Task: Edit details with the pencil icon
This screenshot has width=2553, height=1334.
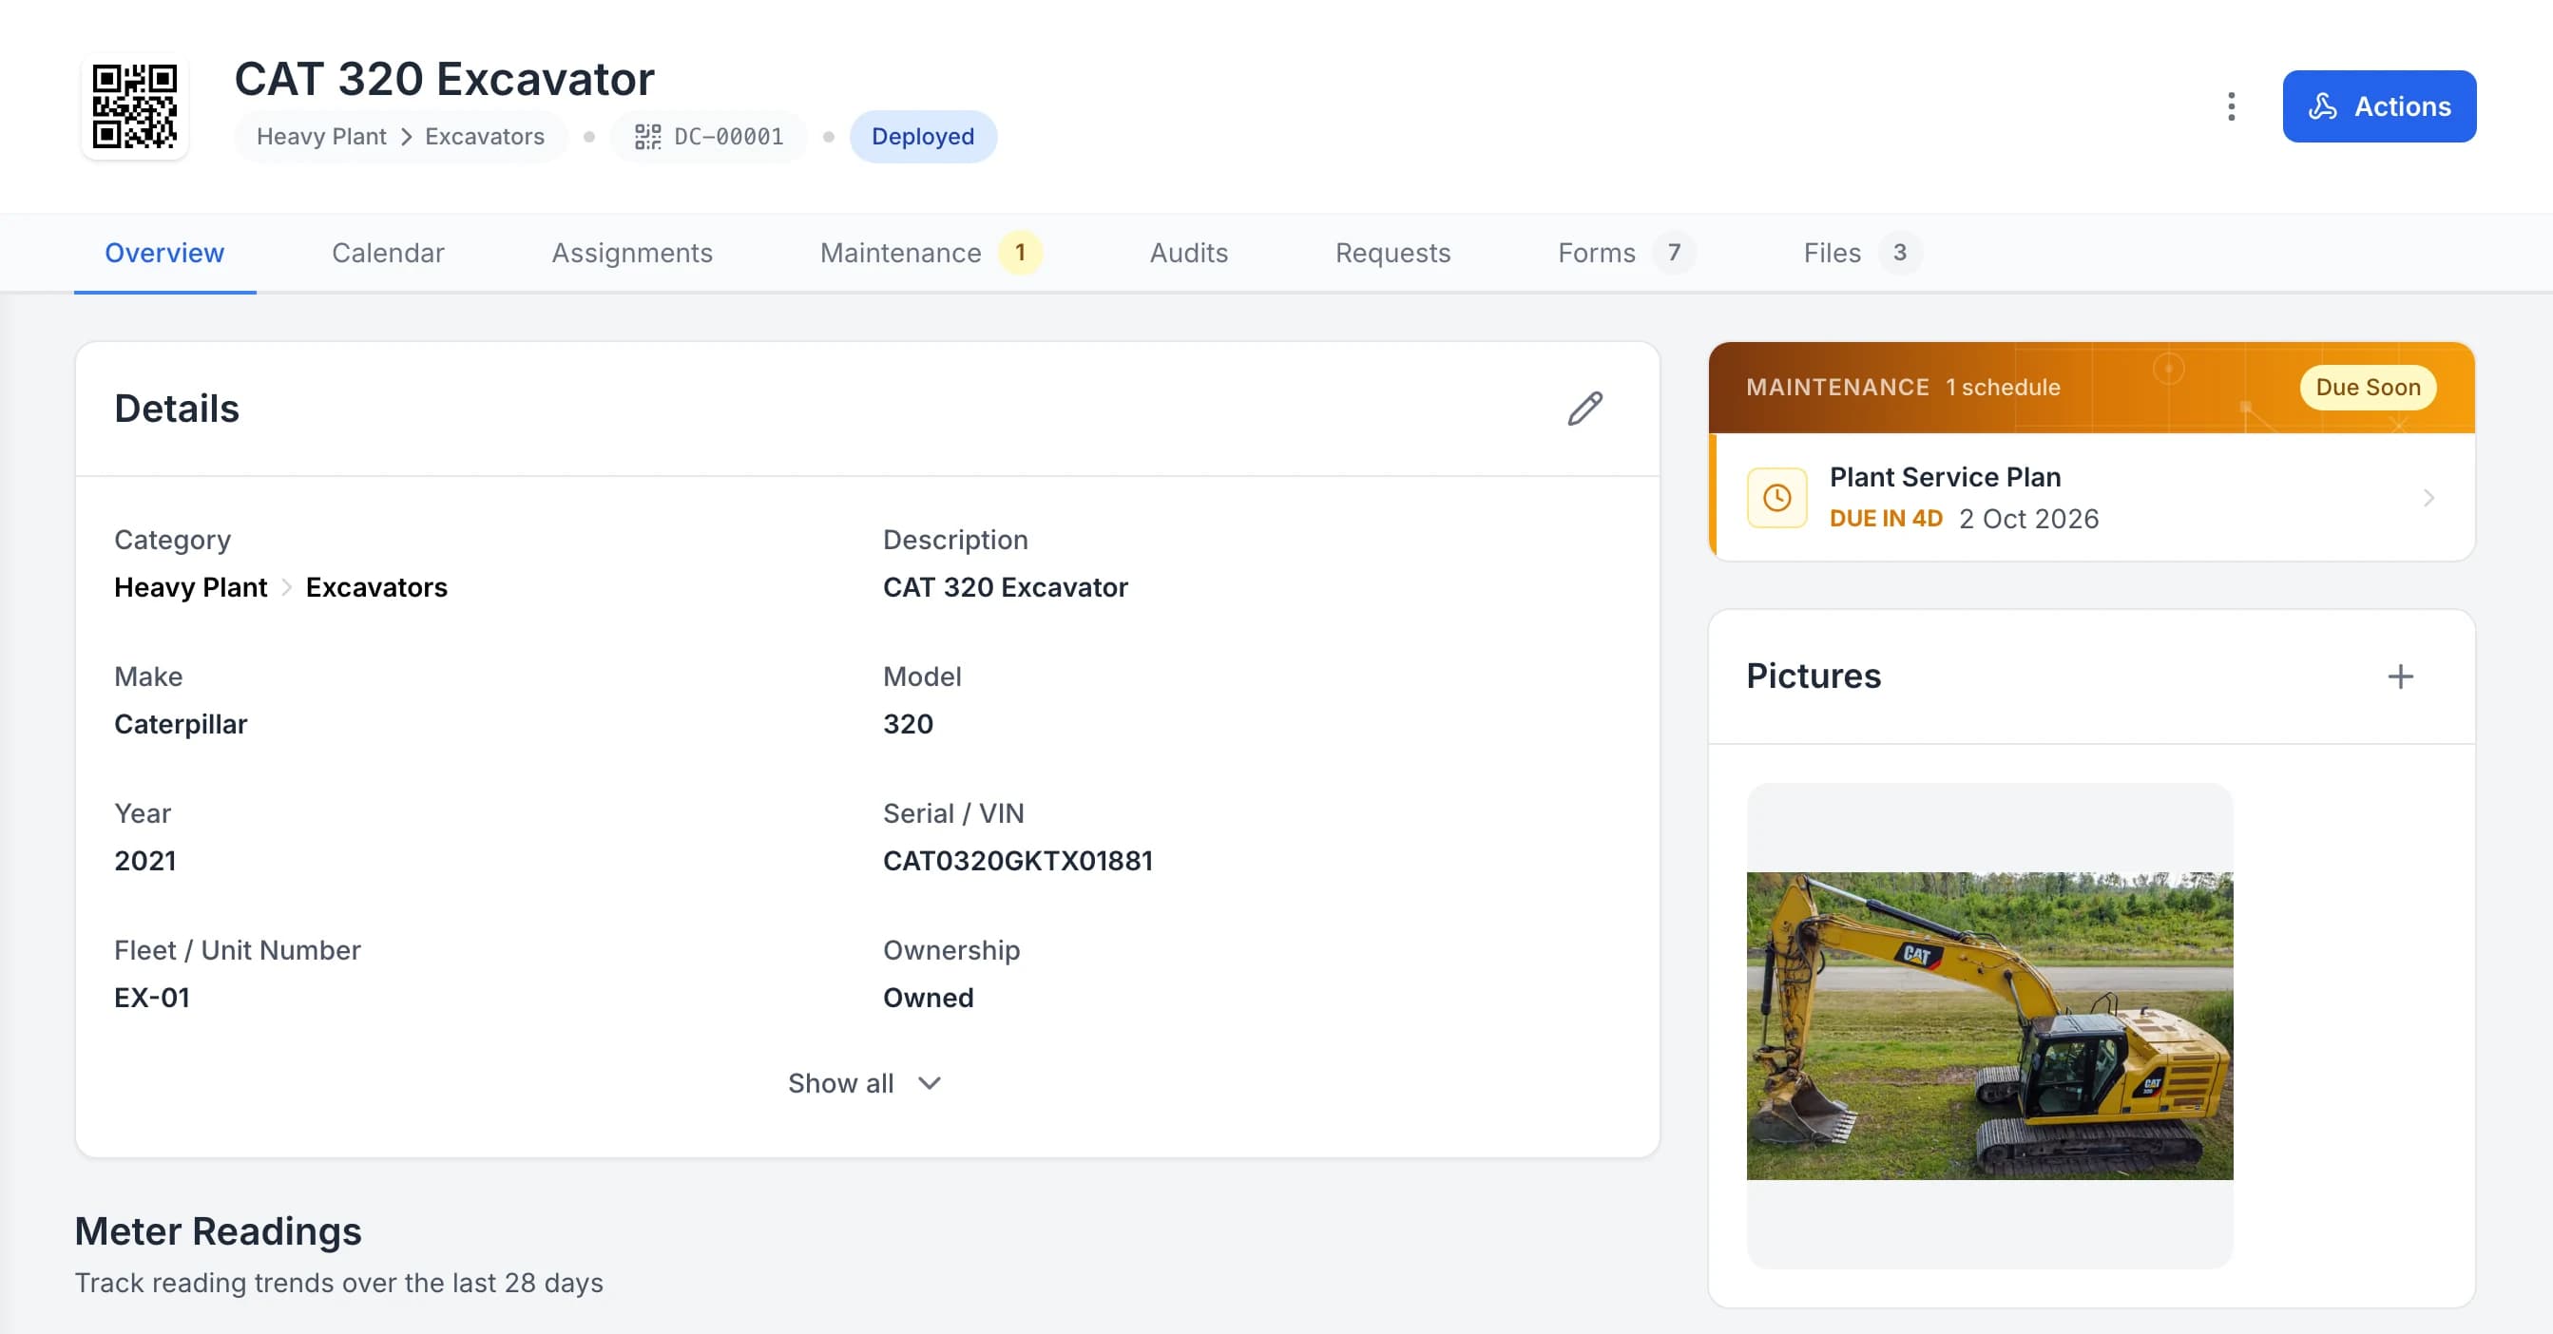Action: pyautogui.click(x=1584, y=408)
